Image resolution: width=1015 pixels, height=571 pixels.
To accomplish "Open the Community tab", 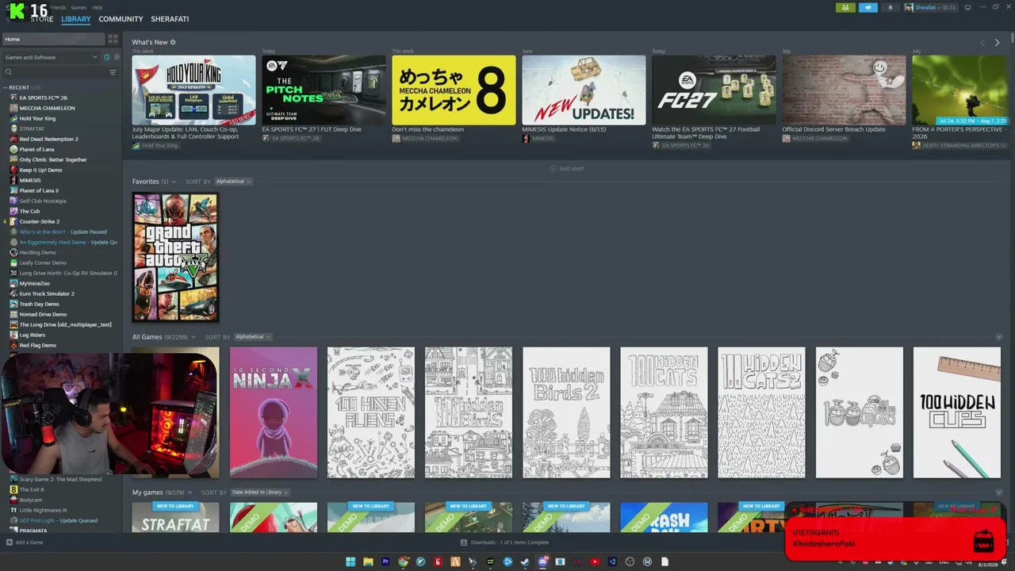I will (x=121, y=19).
